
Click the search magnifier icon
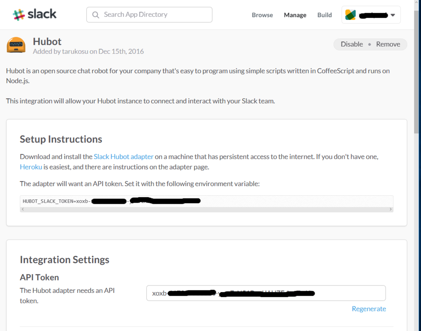(x=95, y=15)
